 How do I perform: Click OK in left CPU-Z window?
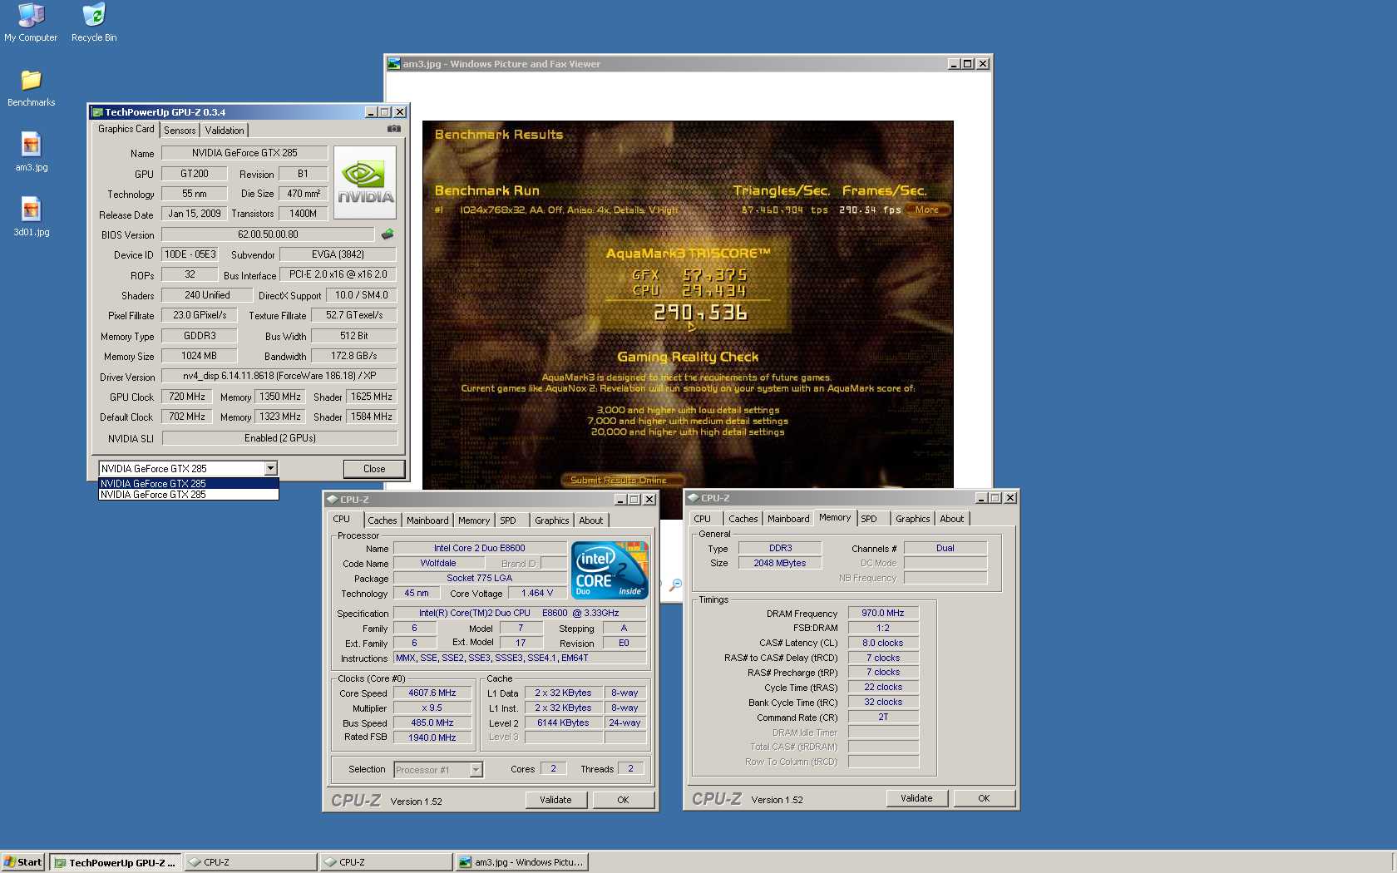pos(623,800)
